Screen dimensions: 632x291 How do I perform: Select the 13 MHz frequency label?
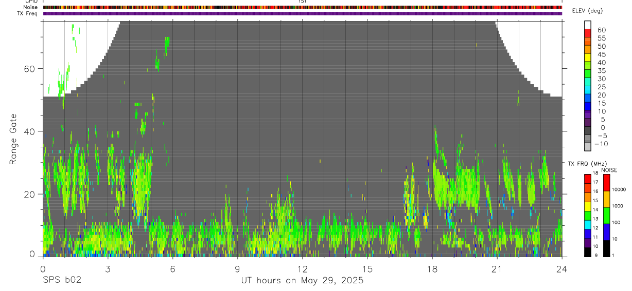(x=595, y=219)
